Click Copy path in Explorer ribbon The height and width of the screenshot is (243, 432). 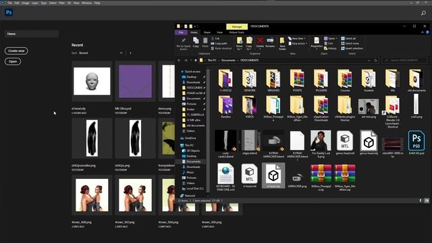click(x=219, y=43)
